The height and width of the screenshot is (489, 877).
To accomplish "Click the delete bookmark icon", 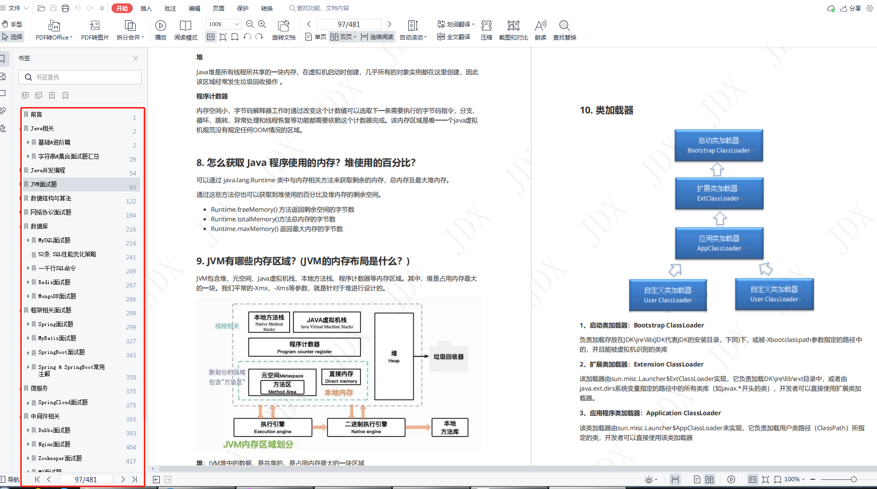I will click(65, 95).
